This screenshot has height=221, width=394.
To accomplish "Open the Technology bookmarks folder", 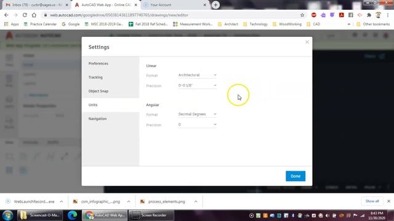I will tap(255, 24).
